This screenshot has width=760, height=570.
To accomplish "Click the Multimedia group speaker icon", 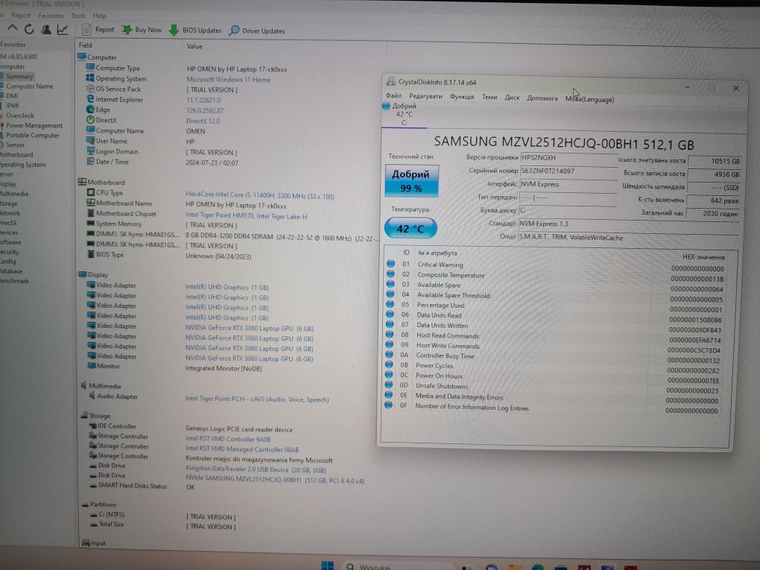I will [83, 385].
